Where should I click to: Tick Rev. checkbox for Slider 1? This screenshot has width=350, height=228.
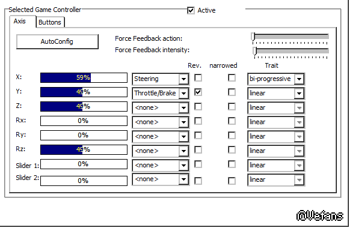(198, 164)
